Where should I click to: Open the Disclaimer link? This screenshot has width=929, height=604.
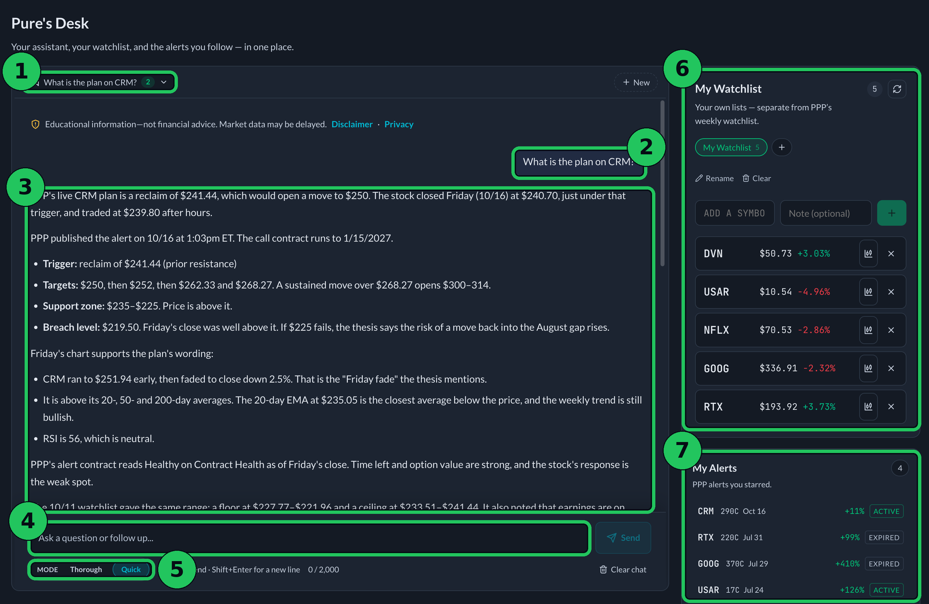point(352,124)
